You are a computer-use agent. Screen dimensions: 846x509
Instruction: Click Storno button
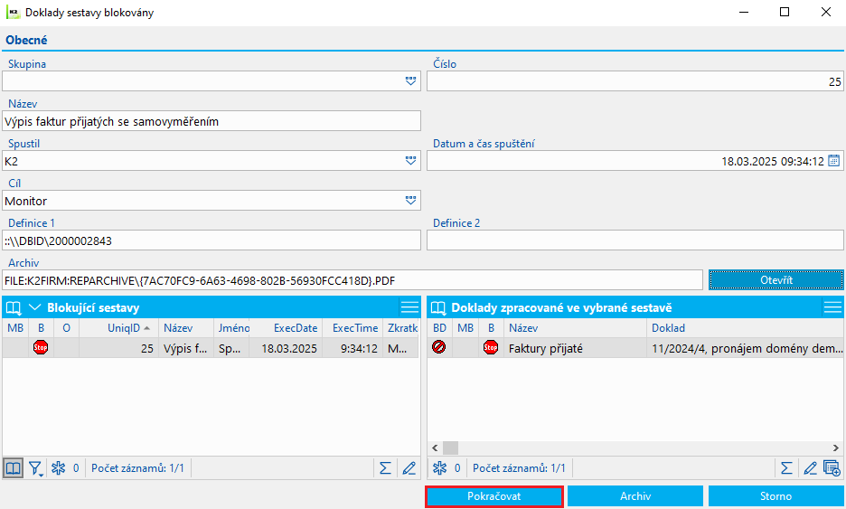point(775,496)
